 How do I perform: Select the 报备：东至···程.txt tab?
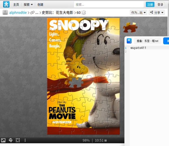[x=147, y=41]
